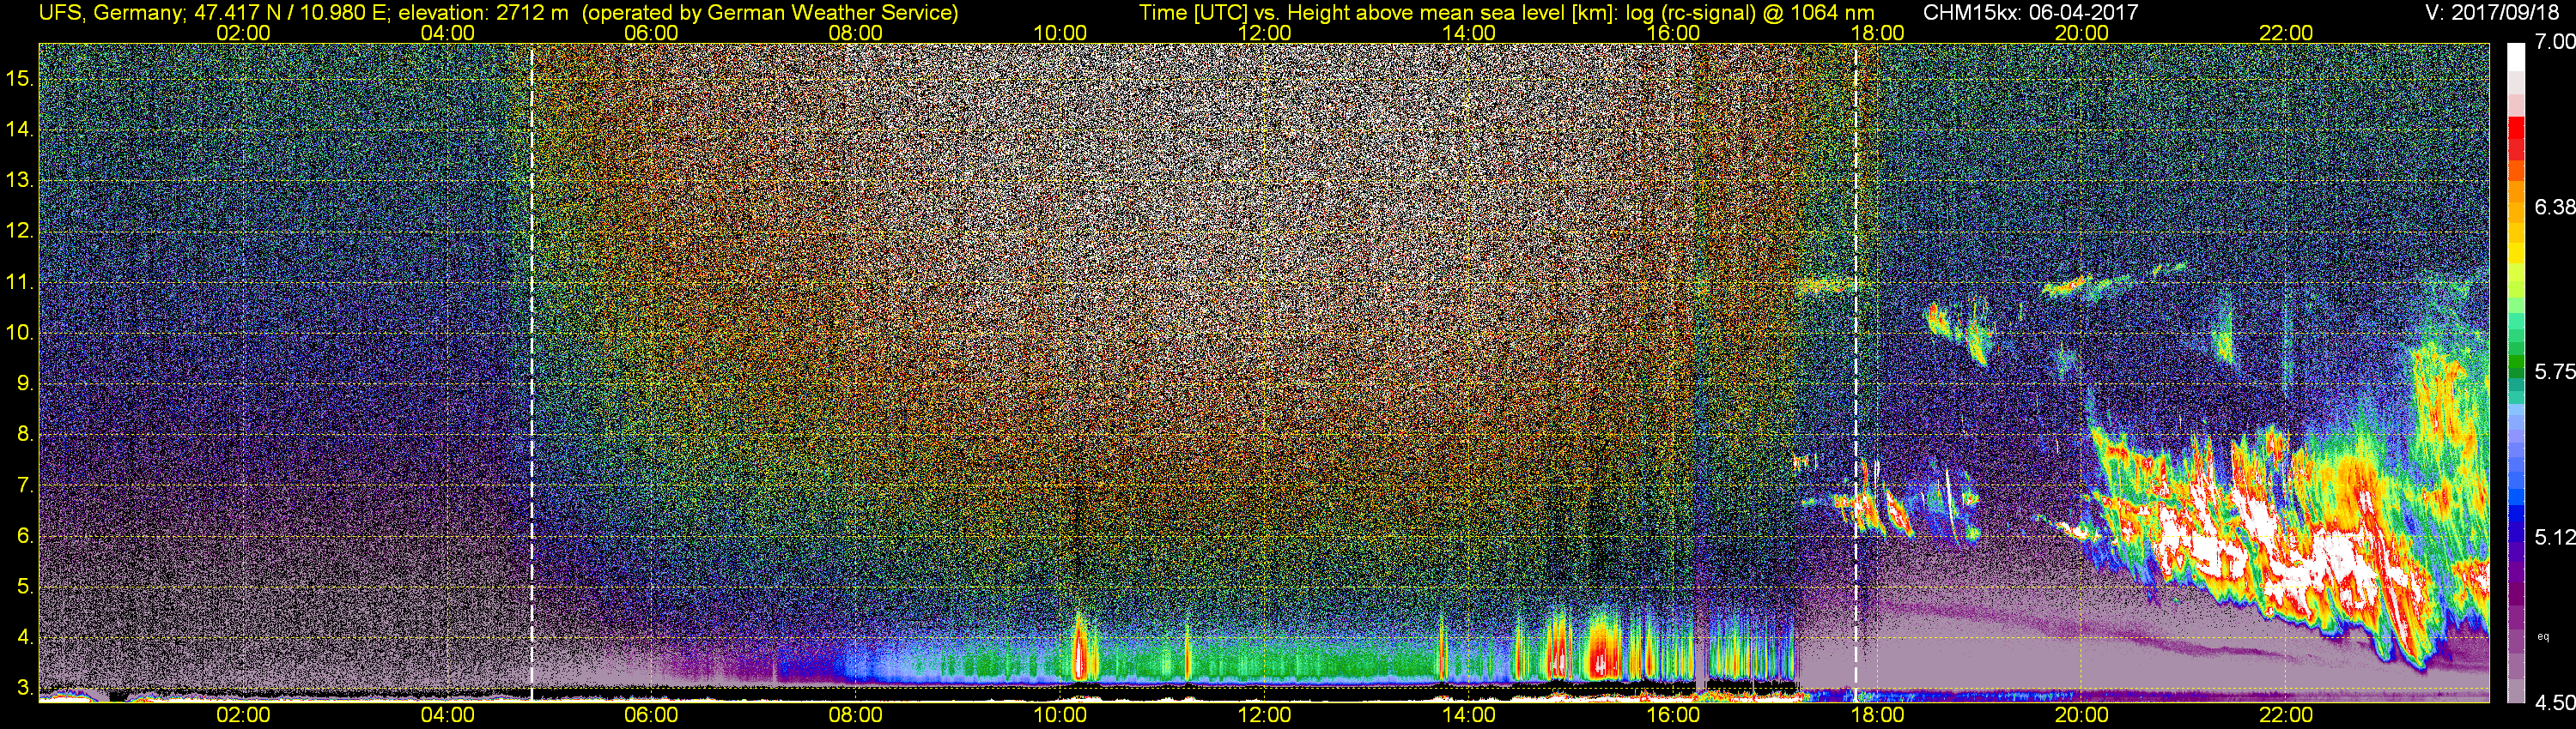The width and height of the screenshot is (2576, 729).
Task: Click the "14:00" label on the top time axis
Action: point(1469,33)
